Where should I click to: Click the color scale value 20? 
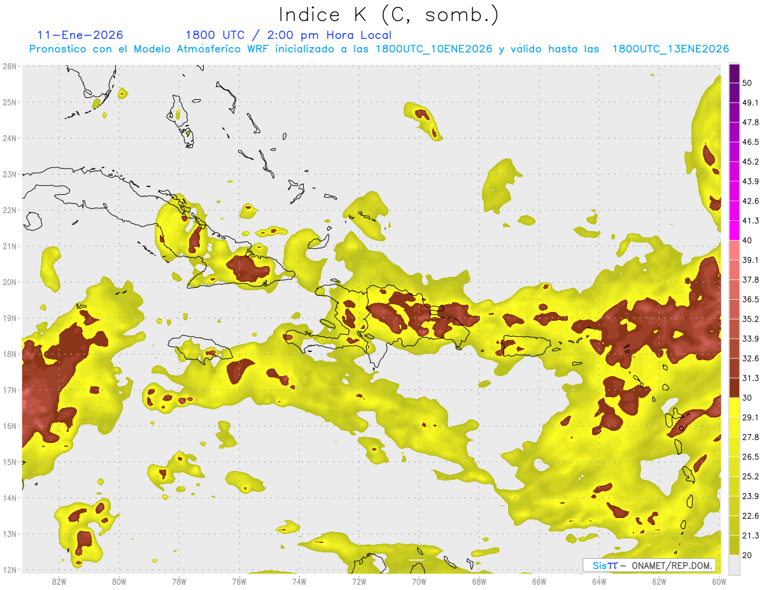click(x=747, y=555)
